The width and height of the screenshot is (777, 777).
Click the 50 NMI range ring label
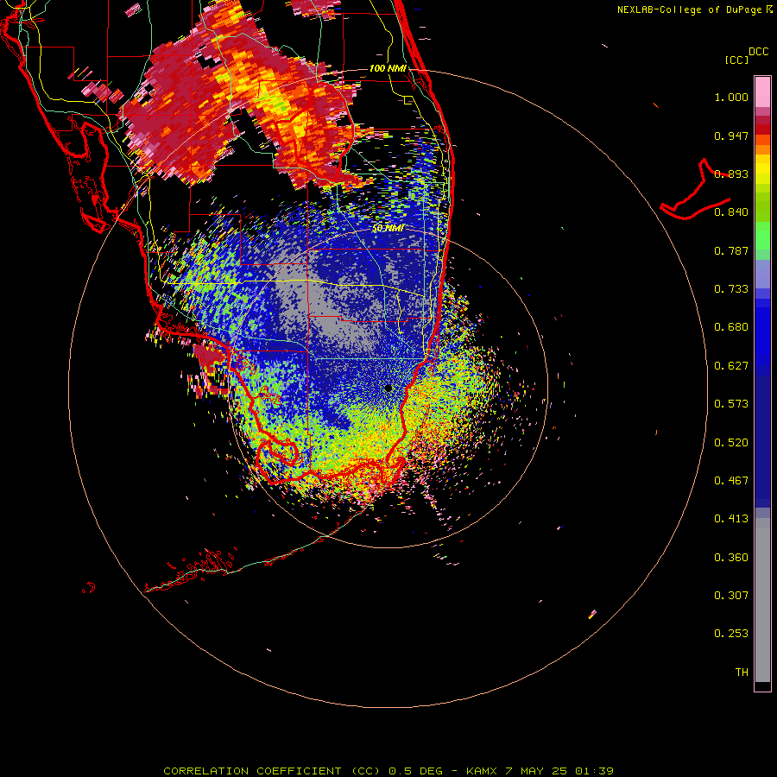pyautogui.click(x=388, y=229)
